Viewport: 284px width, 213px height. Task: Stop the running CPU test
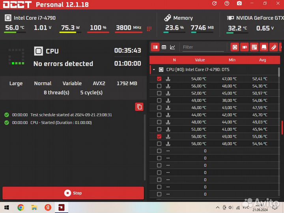[x=73, y=193]
